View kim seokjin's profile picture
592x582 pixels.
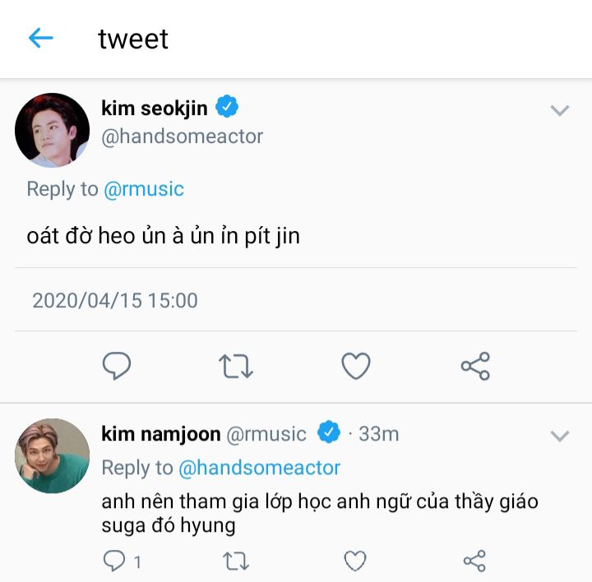click(x=52, y=130)
